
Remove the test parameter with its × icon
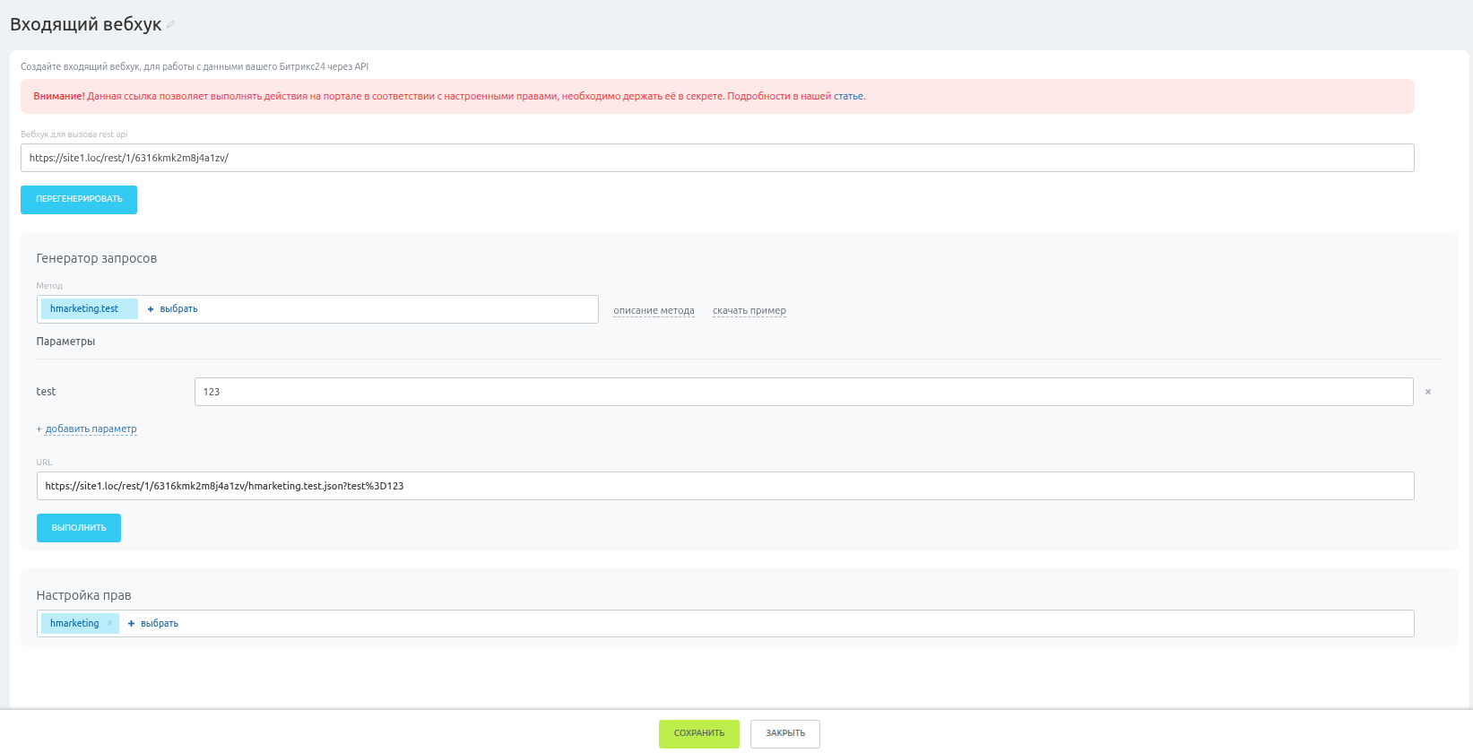coord(1427,392)
